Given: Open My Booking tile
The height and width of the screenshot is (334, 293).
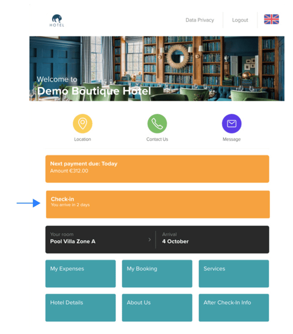Looking at the screenshot, I should click(157, 274).
